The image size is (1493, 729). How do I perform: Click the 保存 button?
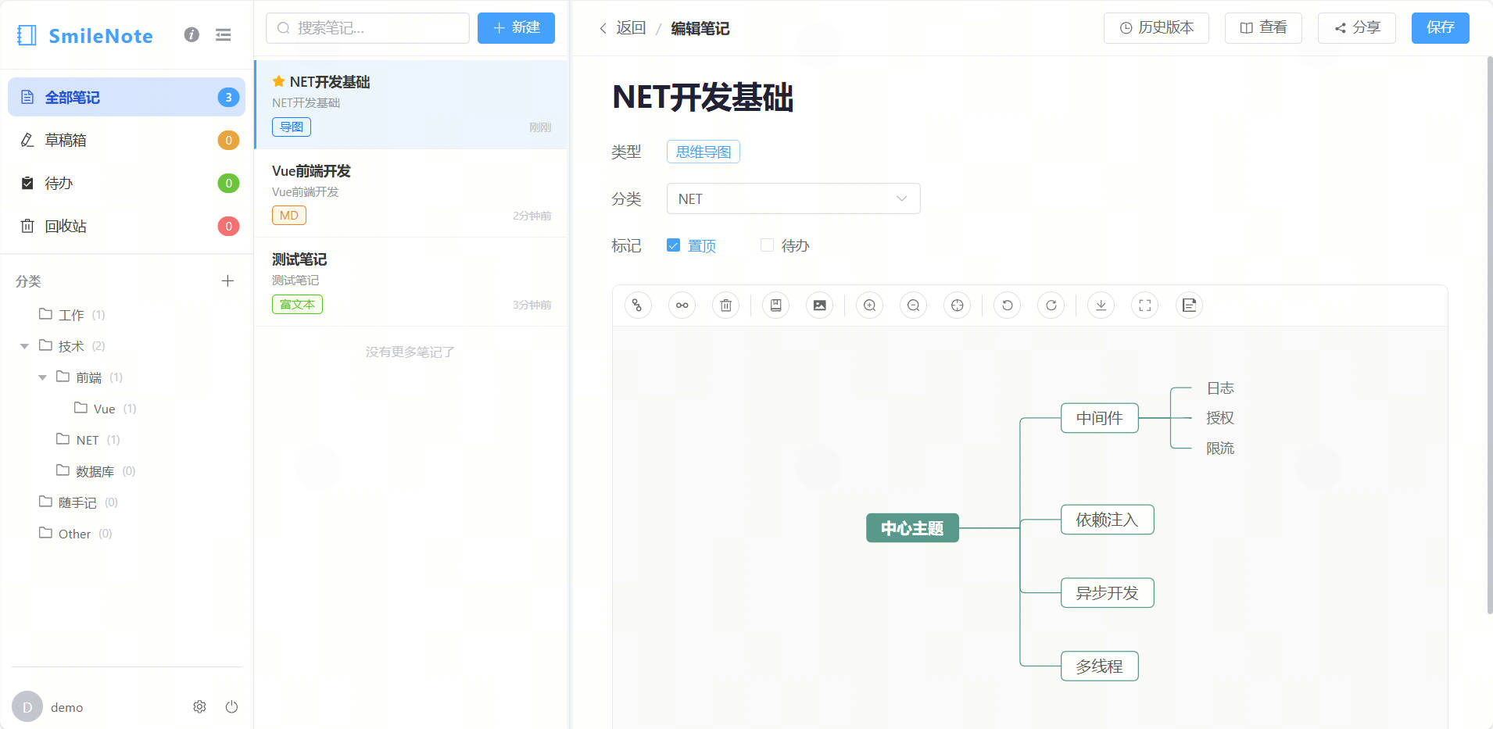click(1440, 28)
